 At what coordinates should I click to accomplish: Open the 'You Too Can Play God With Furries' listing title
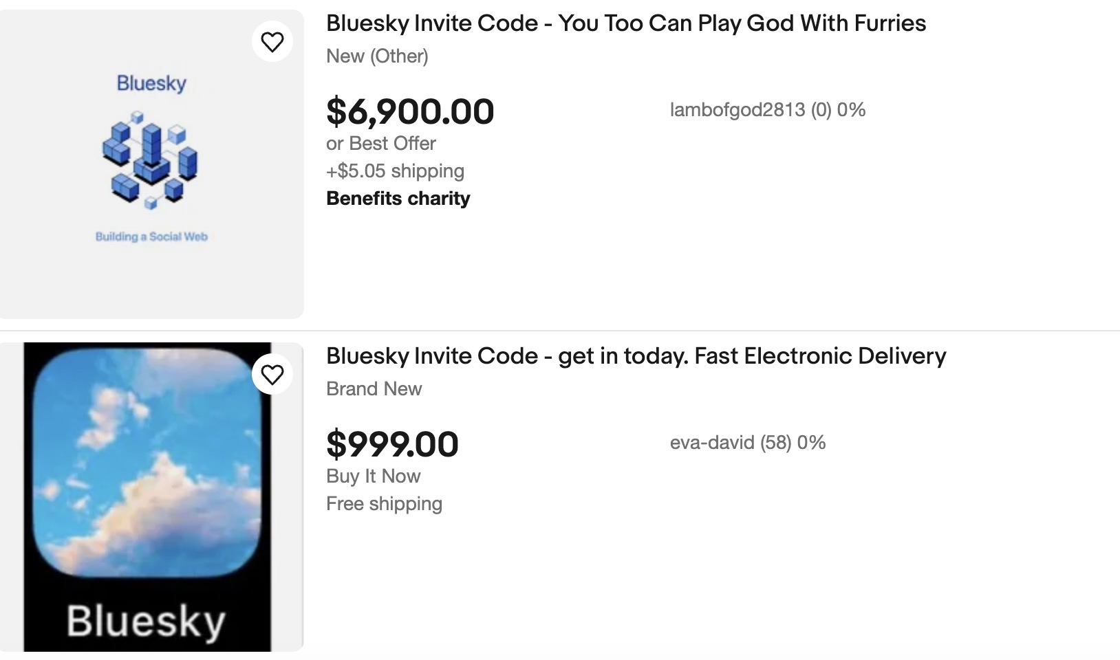(625, 23)
